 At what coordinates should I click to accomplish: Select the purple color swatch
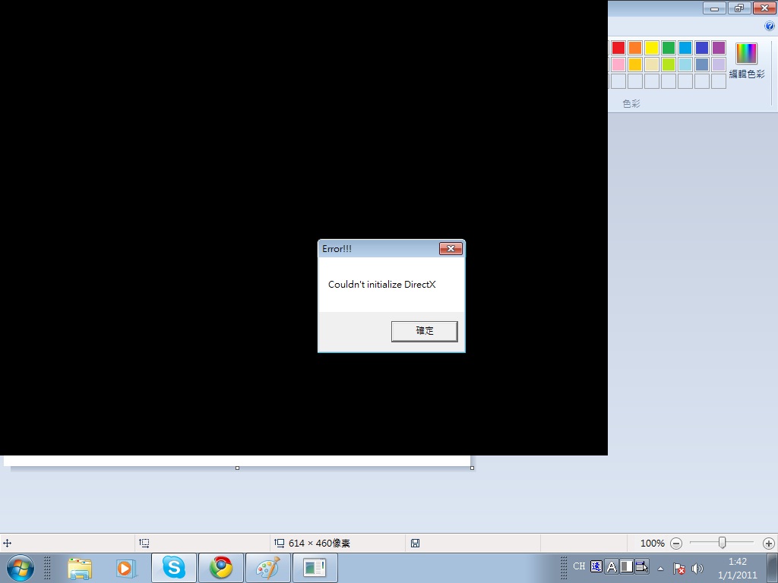click(719, 48)
